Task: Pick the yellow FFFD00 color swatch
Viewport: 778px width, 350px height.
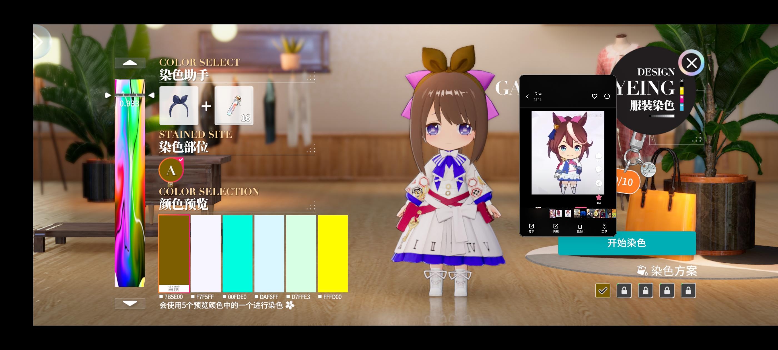Action: (333, 253)
